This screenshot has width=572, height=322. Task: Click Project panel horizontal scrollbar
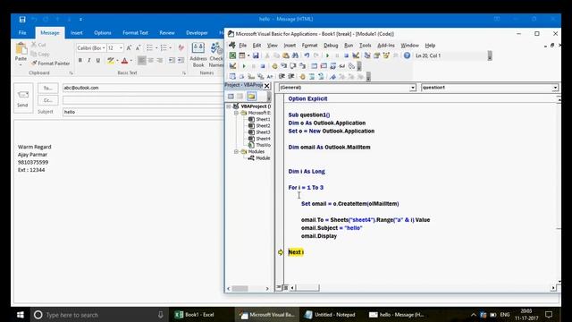(x=248, y=289)
